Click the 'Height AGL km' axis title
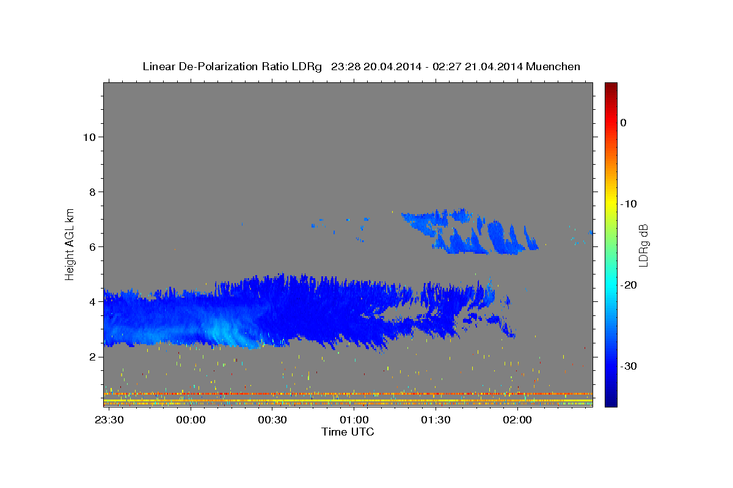The height and width of the screenshot is (488, 733). (70, 244)
